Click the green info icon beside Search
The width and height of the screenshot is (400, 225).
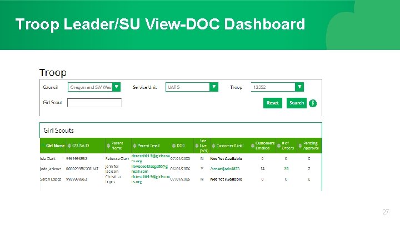pyautogui.click(x=313, y=103)
